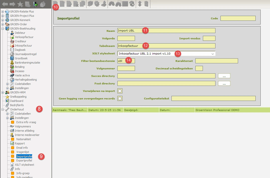The width and height of the screenshot is (270, 178).
Task: Expand the GROEN-Relatie Plus tree node
Action: (3, 12)
